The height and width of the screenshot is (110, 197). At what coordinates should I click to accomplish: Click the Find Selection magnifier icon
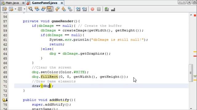point(30,9)
